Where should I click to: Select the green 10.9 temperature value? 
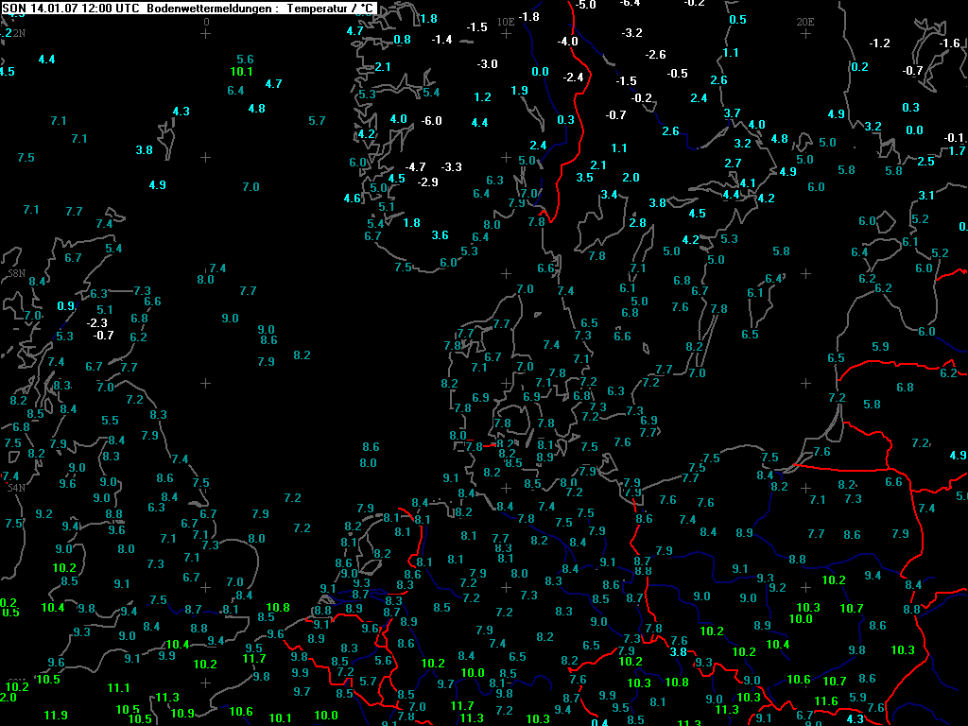(x=182, y=713)
